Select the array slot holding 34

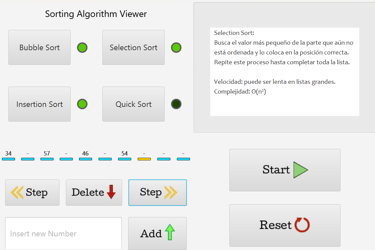[8, 156]
